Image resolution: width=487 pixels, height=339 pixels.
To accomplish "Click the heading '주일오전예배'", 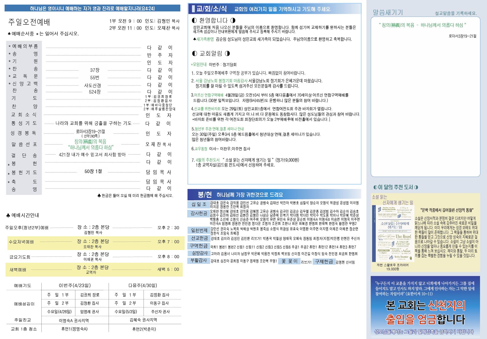I will pos(29,22).
